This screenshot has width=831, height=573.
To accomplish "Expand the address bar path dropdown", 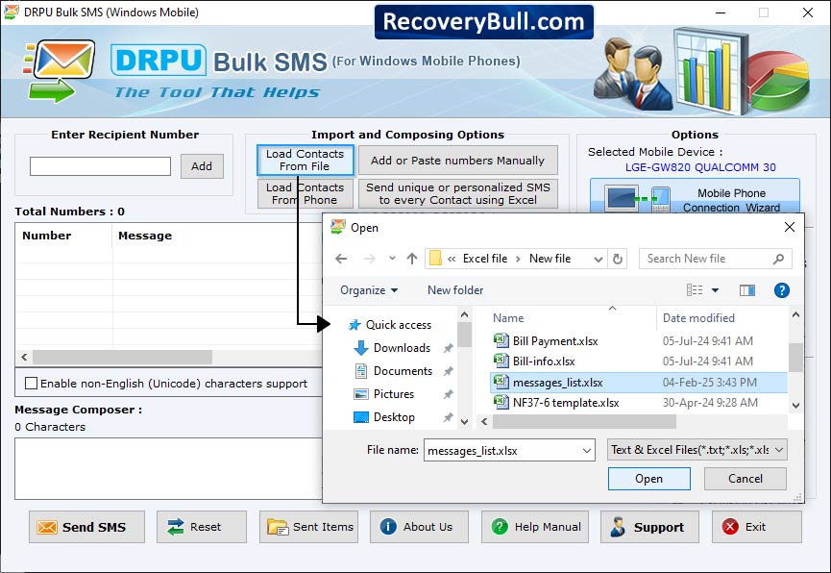I will (x=598, y=259).
